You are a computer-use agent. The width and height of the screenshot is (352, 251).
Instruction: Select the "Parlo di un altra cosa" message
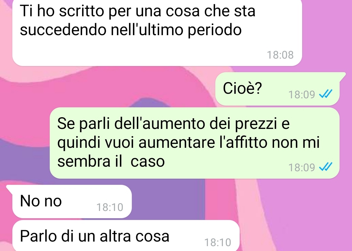pos(126,235)
